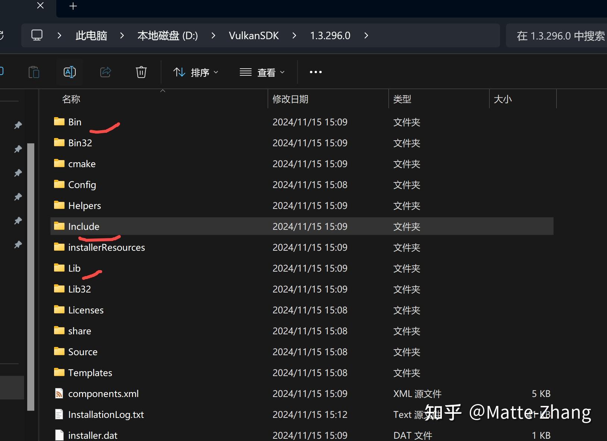Click a pin icon in the sidebar

point(18,125)
